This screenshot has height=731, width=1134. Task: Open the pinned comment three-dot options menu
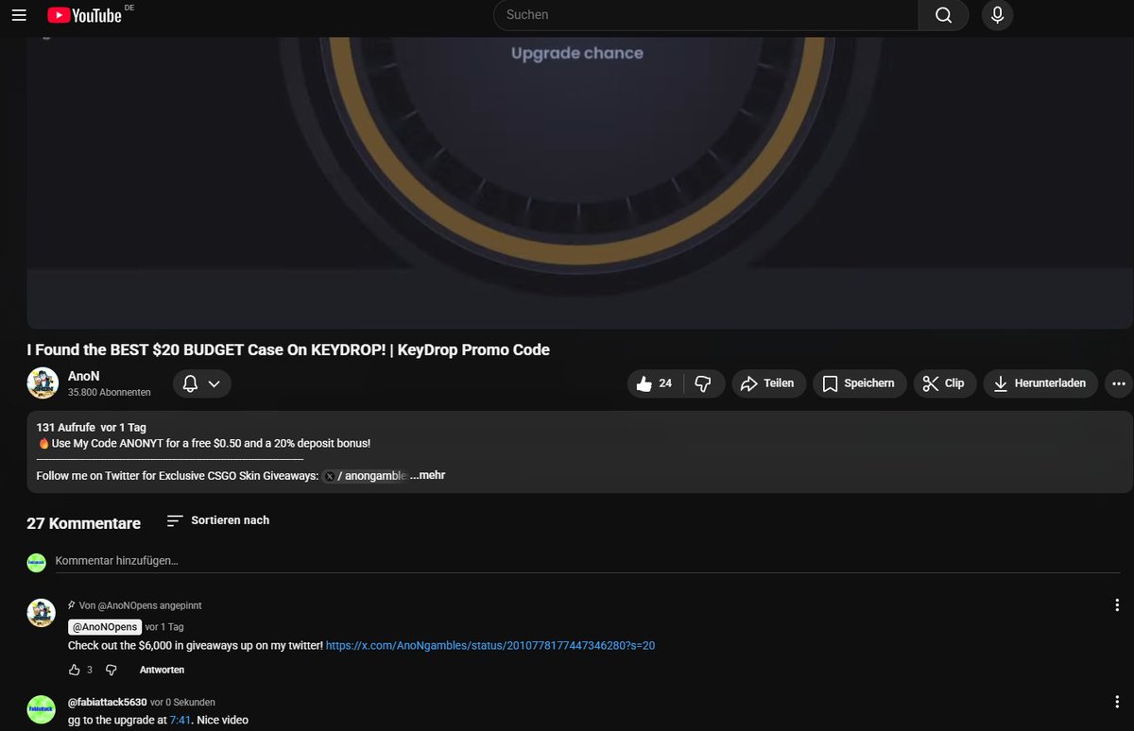pyautogui.click(x=1118, y=605)
